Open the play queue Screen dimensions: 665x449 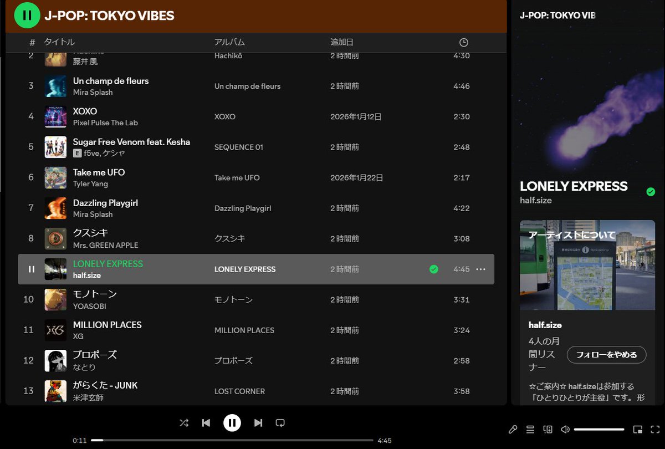point(530,430)
